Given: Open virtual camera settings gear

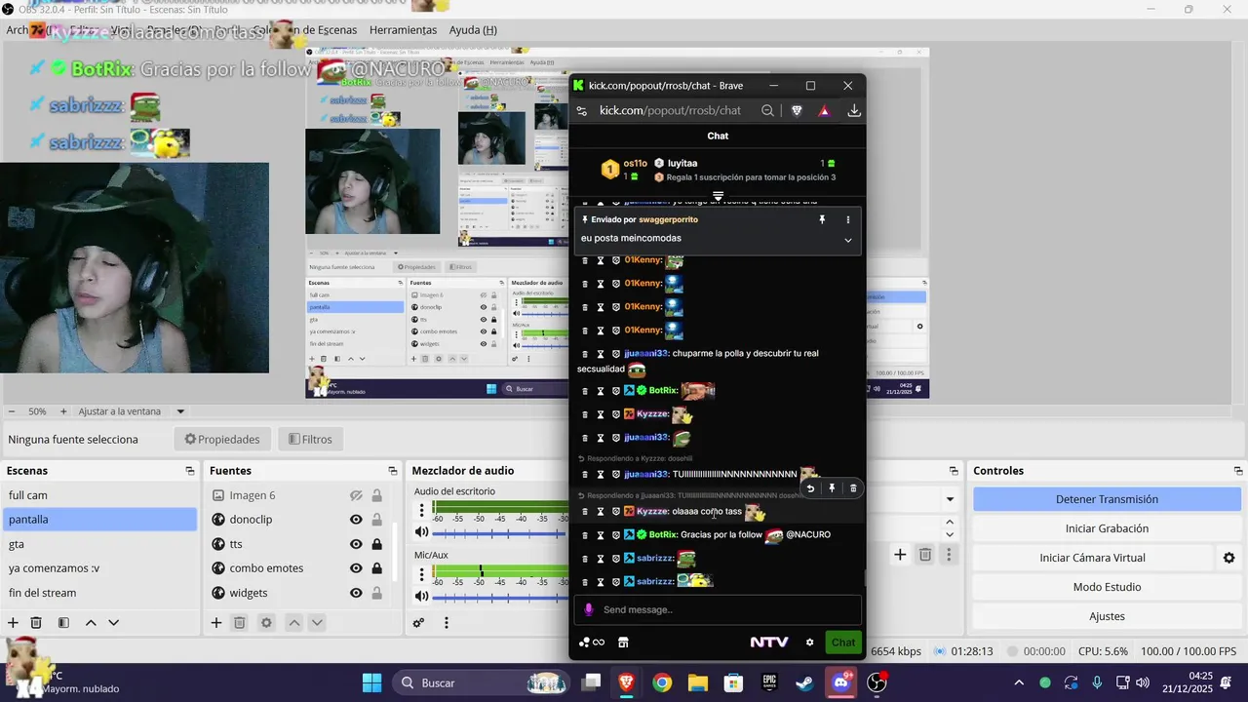Looking at the screenshot, I should 1228,558.
